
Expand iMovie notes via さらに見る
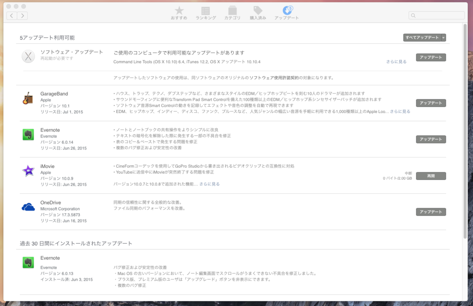click(x=209, y=184)
